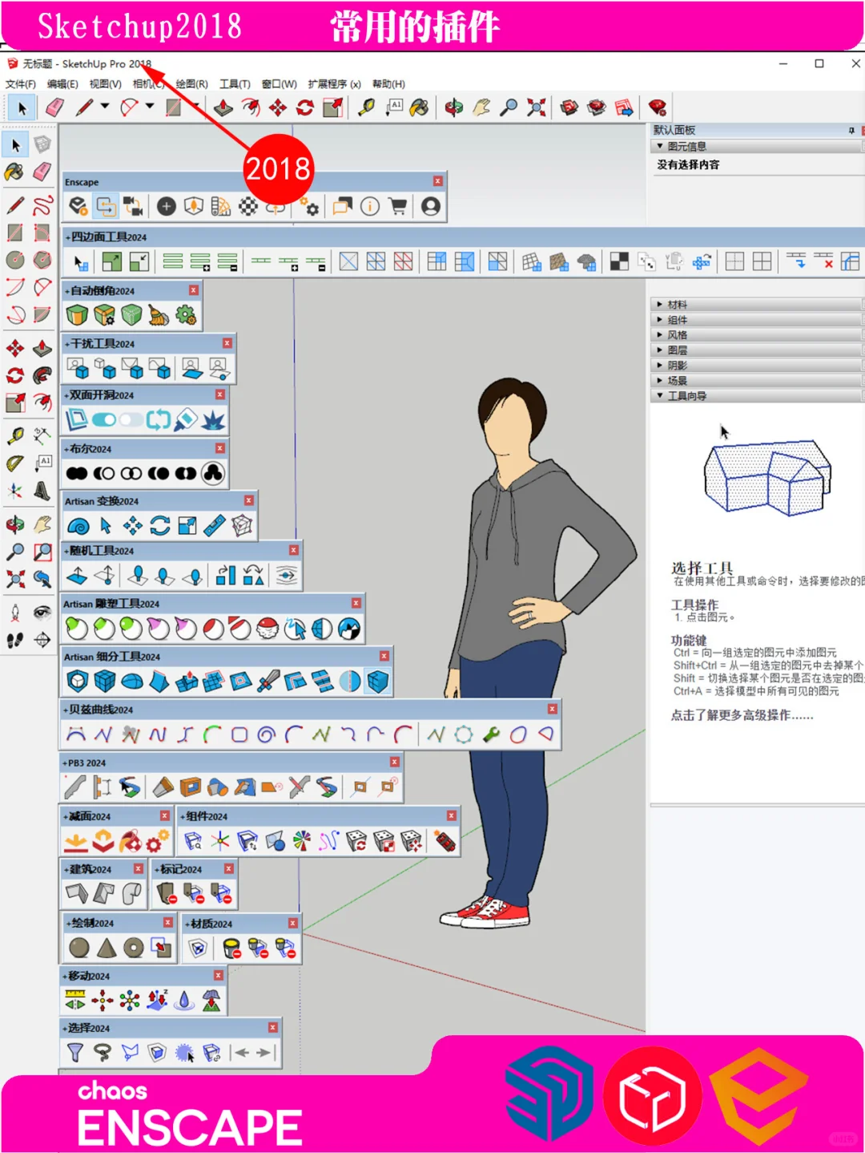Image resolution: width=865 pixels, height=1153 pixels.
Task: Open the Enscape material palette icon
Action: 220,207
